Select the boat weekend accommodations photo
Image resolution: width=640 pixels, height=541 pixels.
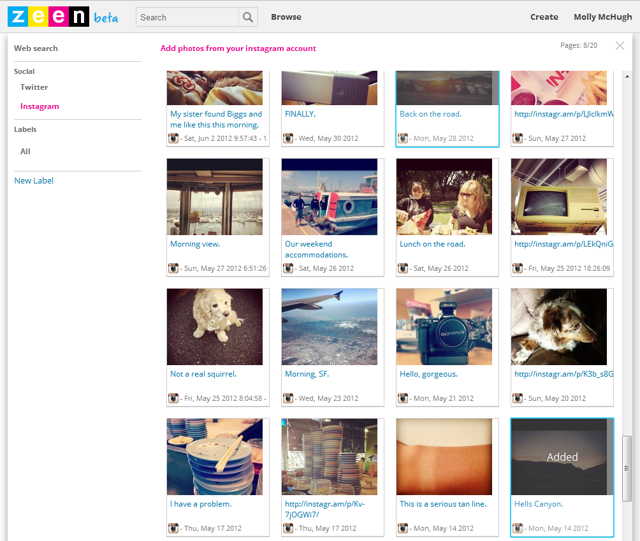[330, 197]
